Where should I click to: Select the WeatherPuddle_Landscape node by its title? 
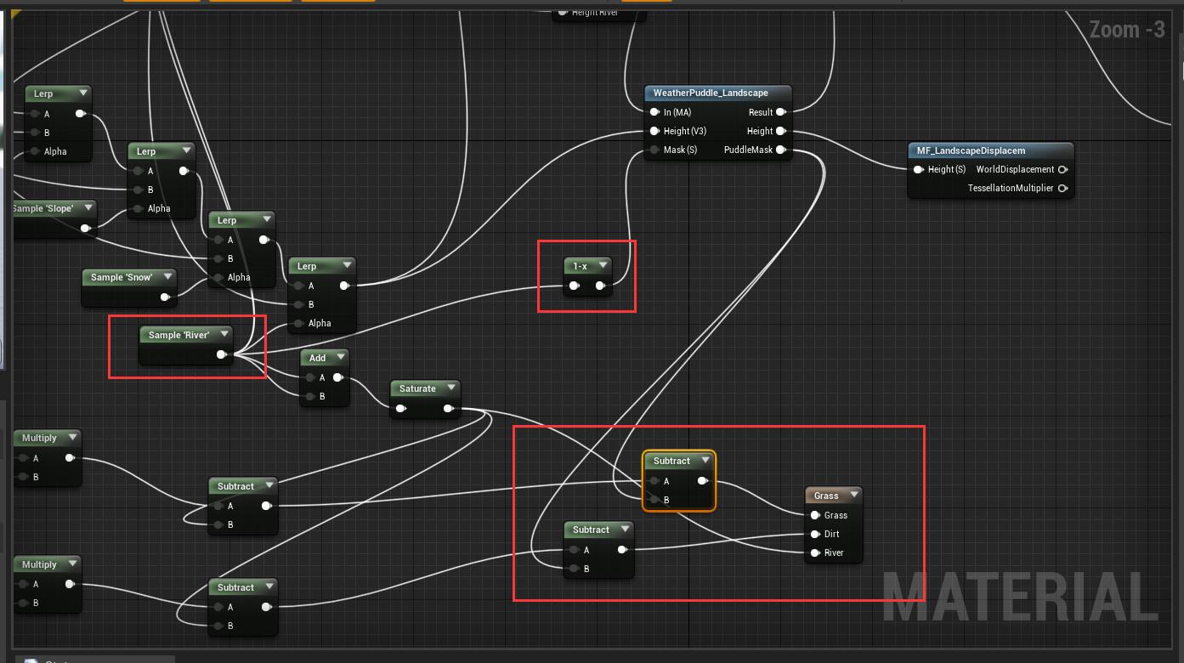[711, 93]
